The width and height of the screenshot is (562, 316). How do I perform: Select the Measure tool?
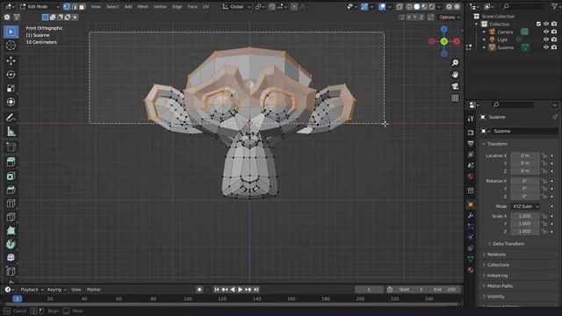pyautogui.click(x=11, y=132)
